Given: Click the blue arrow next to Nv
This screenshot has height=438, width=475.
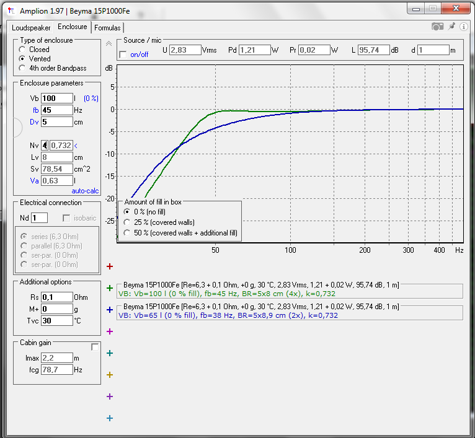Looking at the screenshot, I should [76, 146].
